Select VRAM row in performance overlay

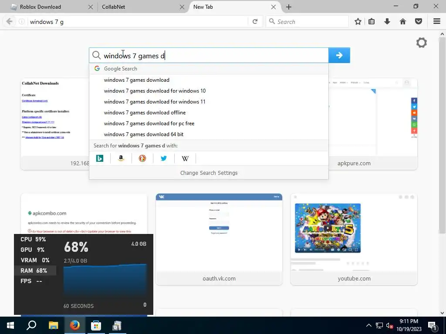point(35,260)
